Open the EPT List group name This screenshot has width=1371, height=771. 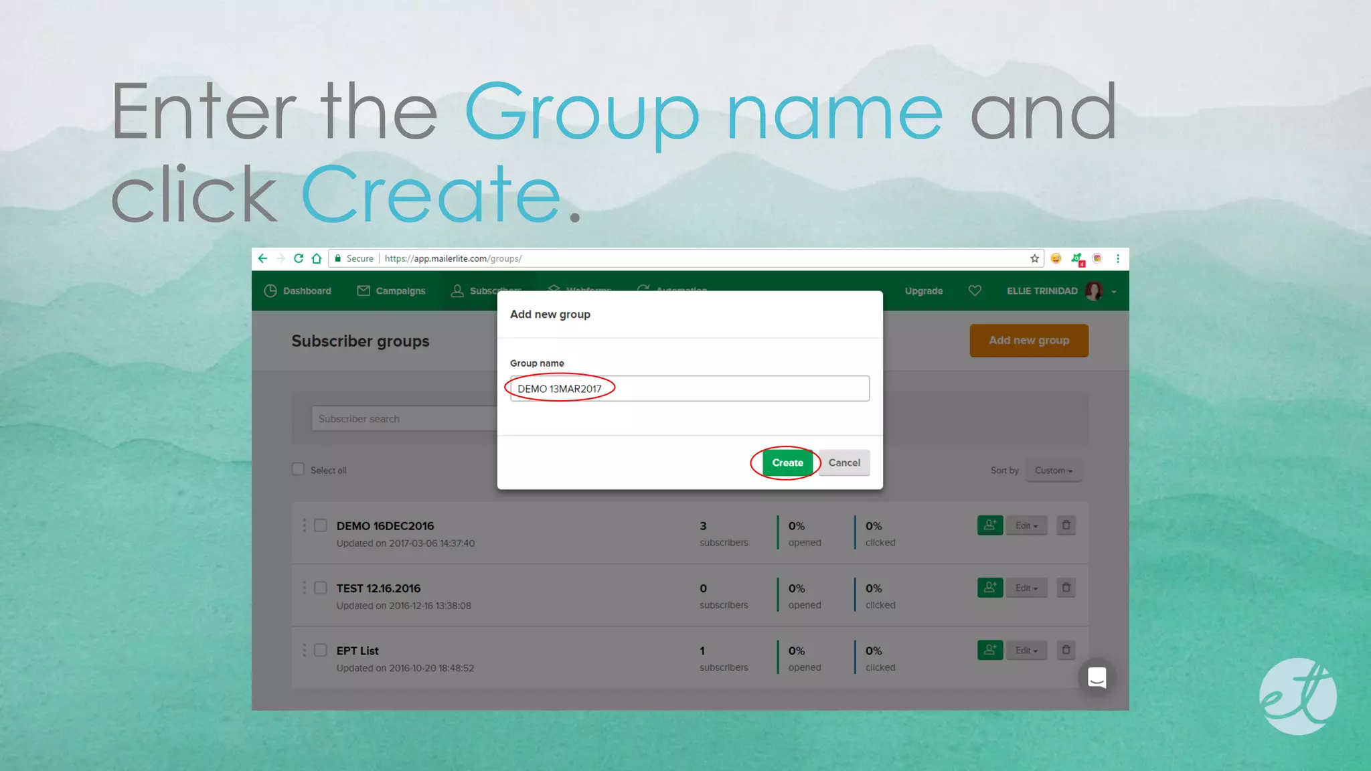pyautogui.click(x=357, y=651)
